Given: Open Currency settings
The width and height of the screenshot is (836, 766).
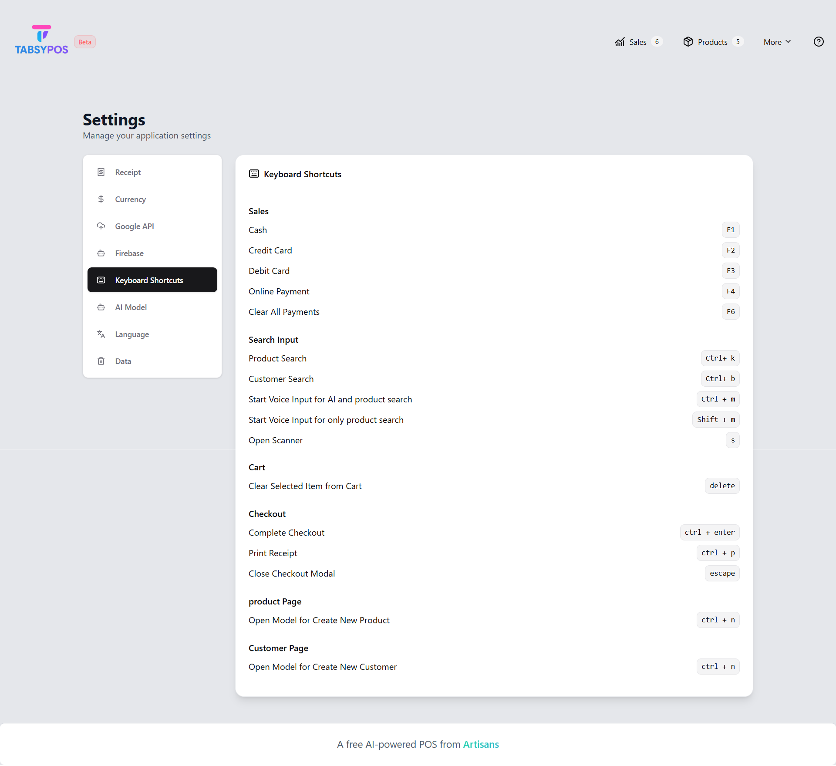Looking at the screenshot, I should pyautogui.click(x=152, y=199).
